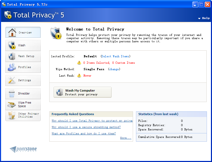Open Settings using the tools icon
212x162 pixels.
pyautogui.click(x=12, y=80)
